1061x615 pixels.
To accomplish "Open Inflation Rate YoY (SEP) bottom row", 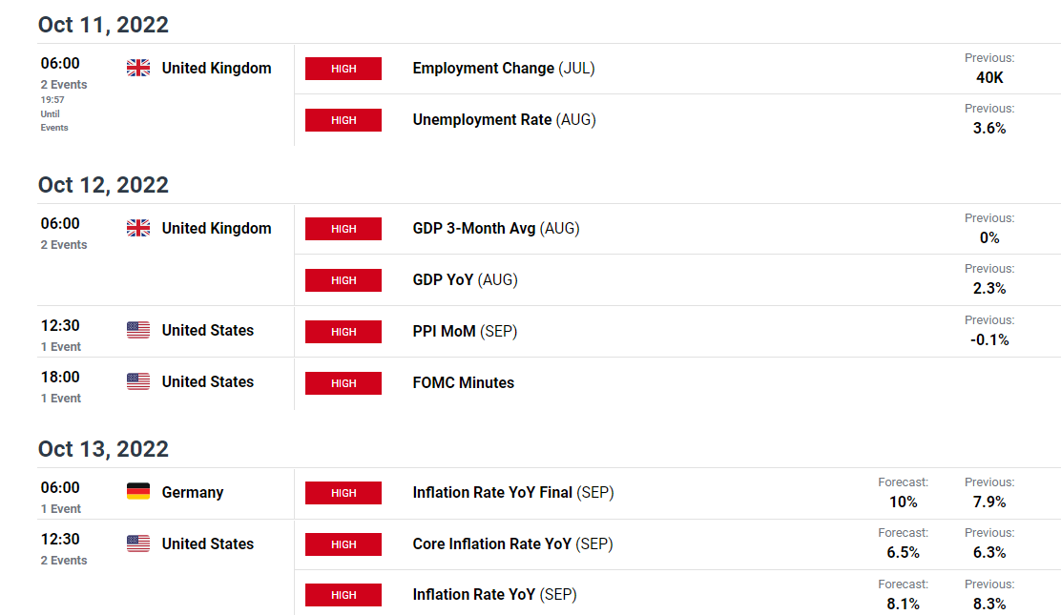I will [x=494, y=595].
